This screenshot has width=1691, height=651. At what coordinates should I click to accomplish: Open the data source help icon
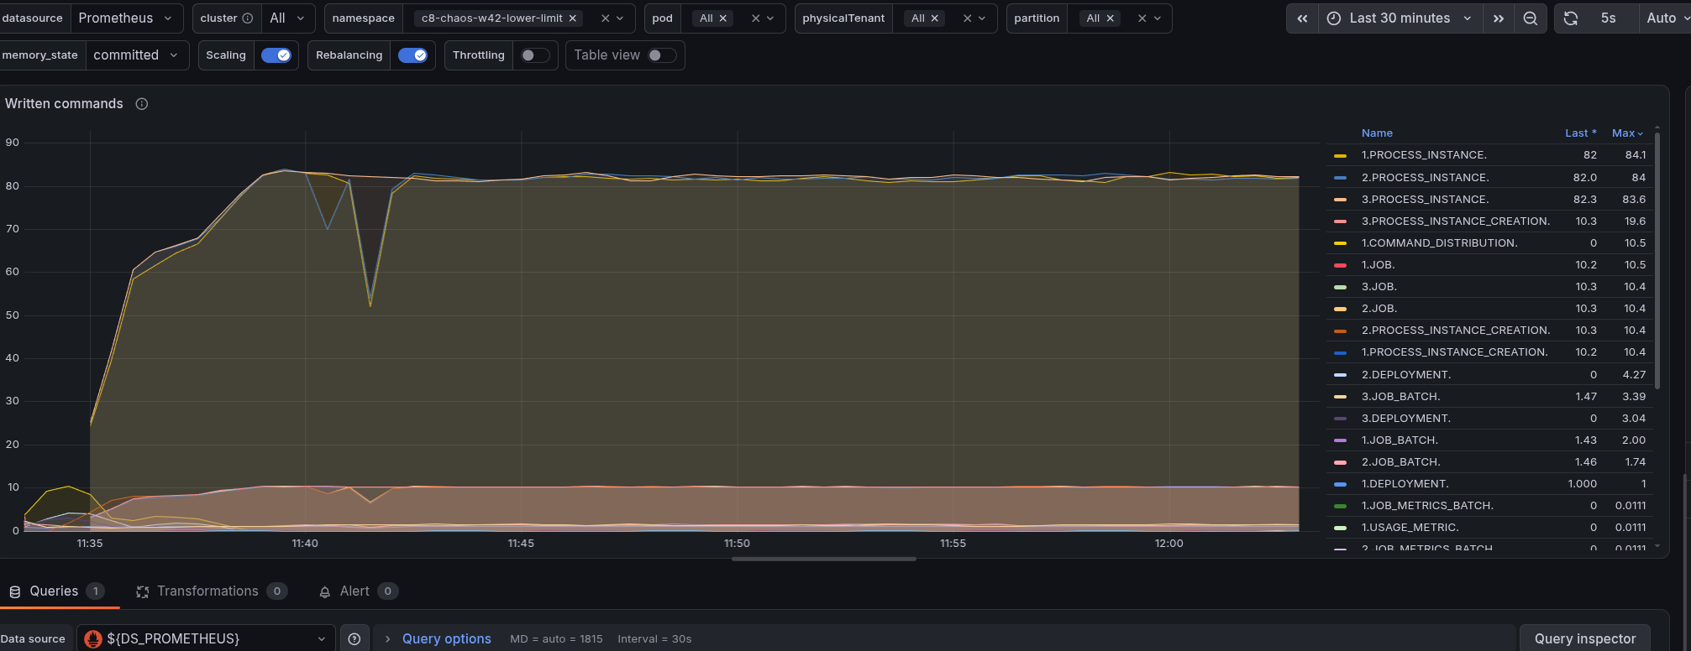[x=354, y=639]
